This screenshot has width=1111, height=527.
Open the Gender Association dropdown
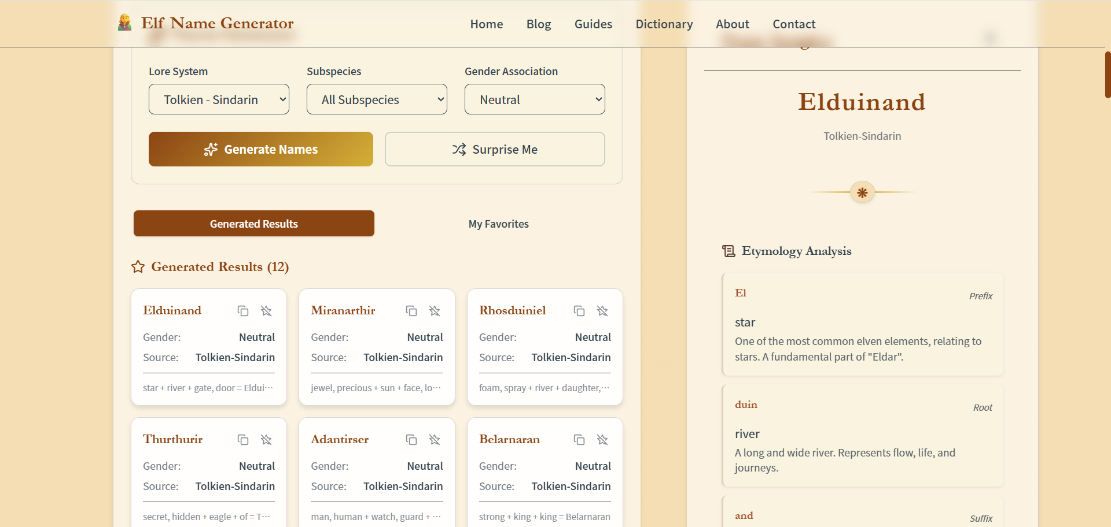pyautogui.click(x=535, y=99)
